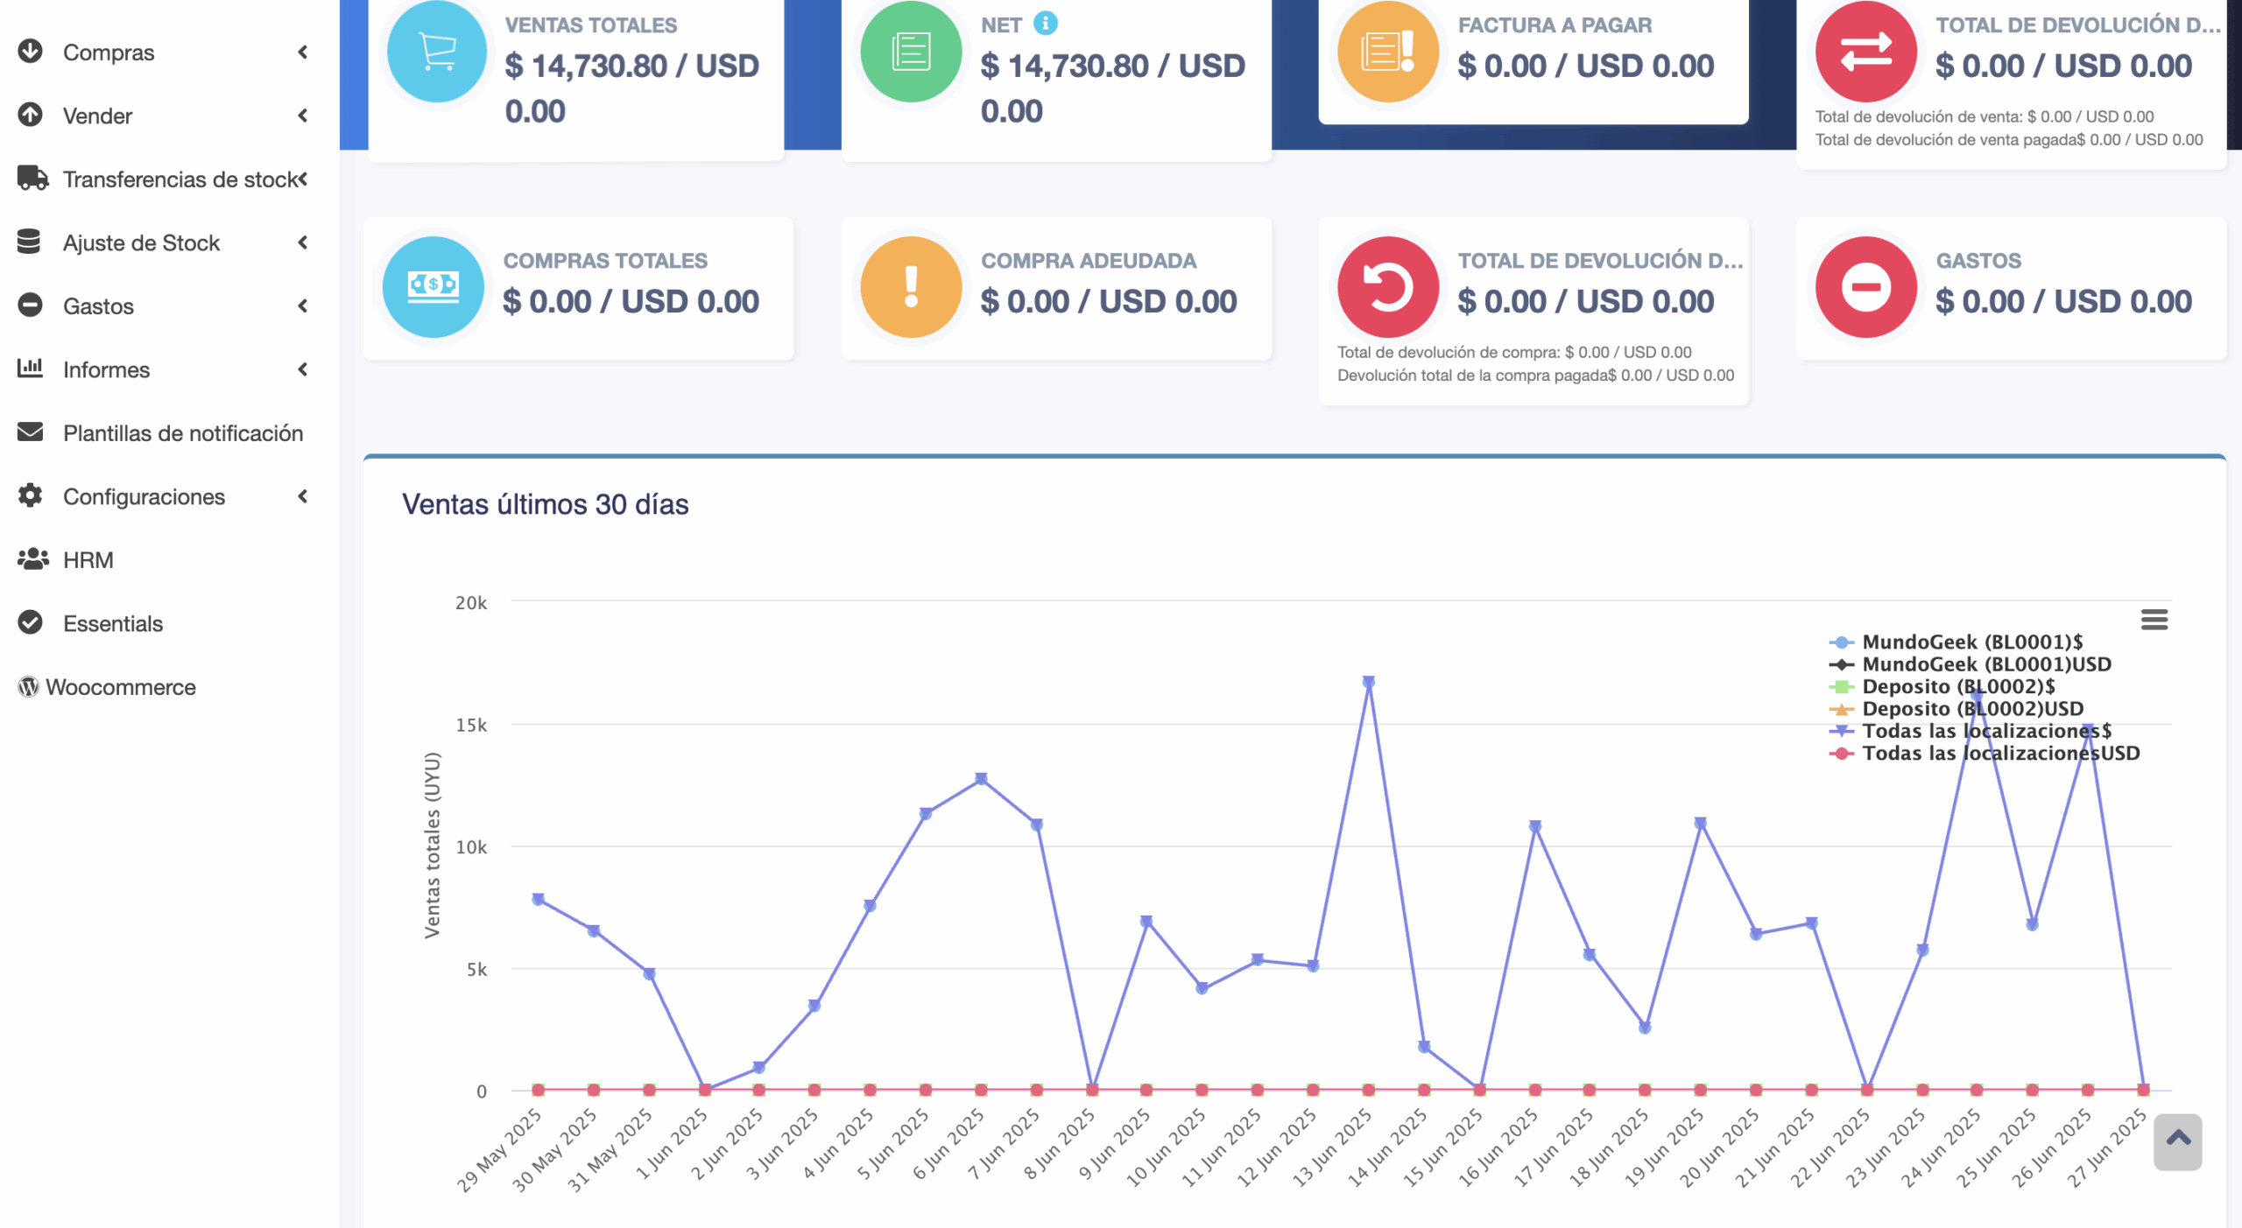
Task: Click the purchase return circular arrow icon
Action: (1387, 287)
